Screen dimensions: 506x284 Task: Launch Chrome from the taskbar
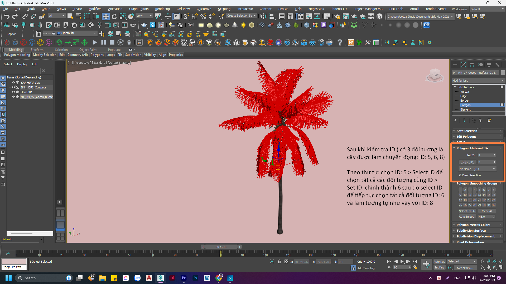pyautogui.click(x=219, y=278)
